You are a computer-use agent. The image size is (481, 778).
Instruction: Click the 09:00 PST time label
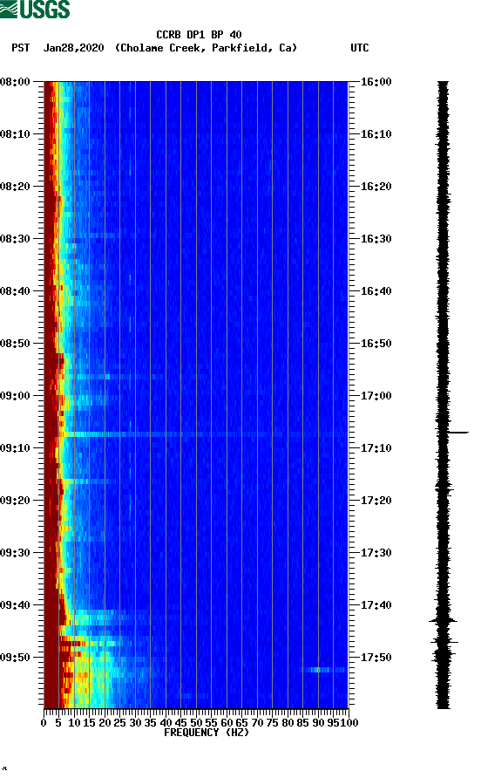click(x=15, y=396)
